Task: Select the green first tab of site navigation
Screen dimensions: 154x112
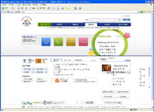Action: pos(45,24)
